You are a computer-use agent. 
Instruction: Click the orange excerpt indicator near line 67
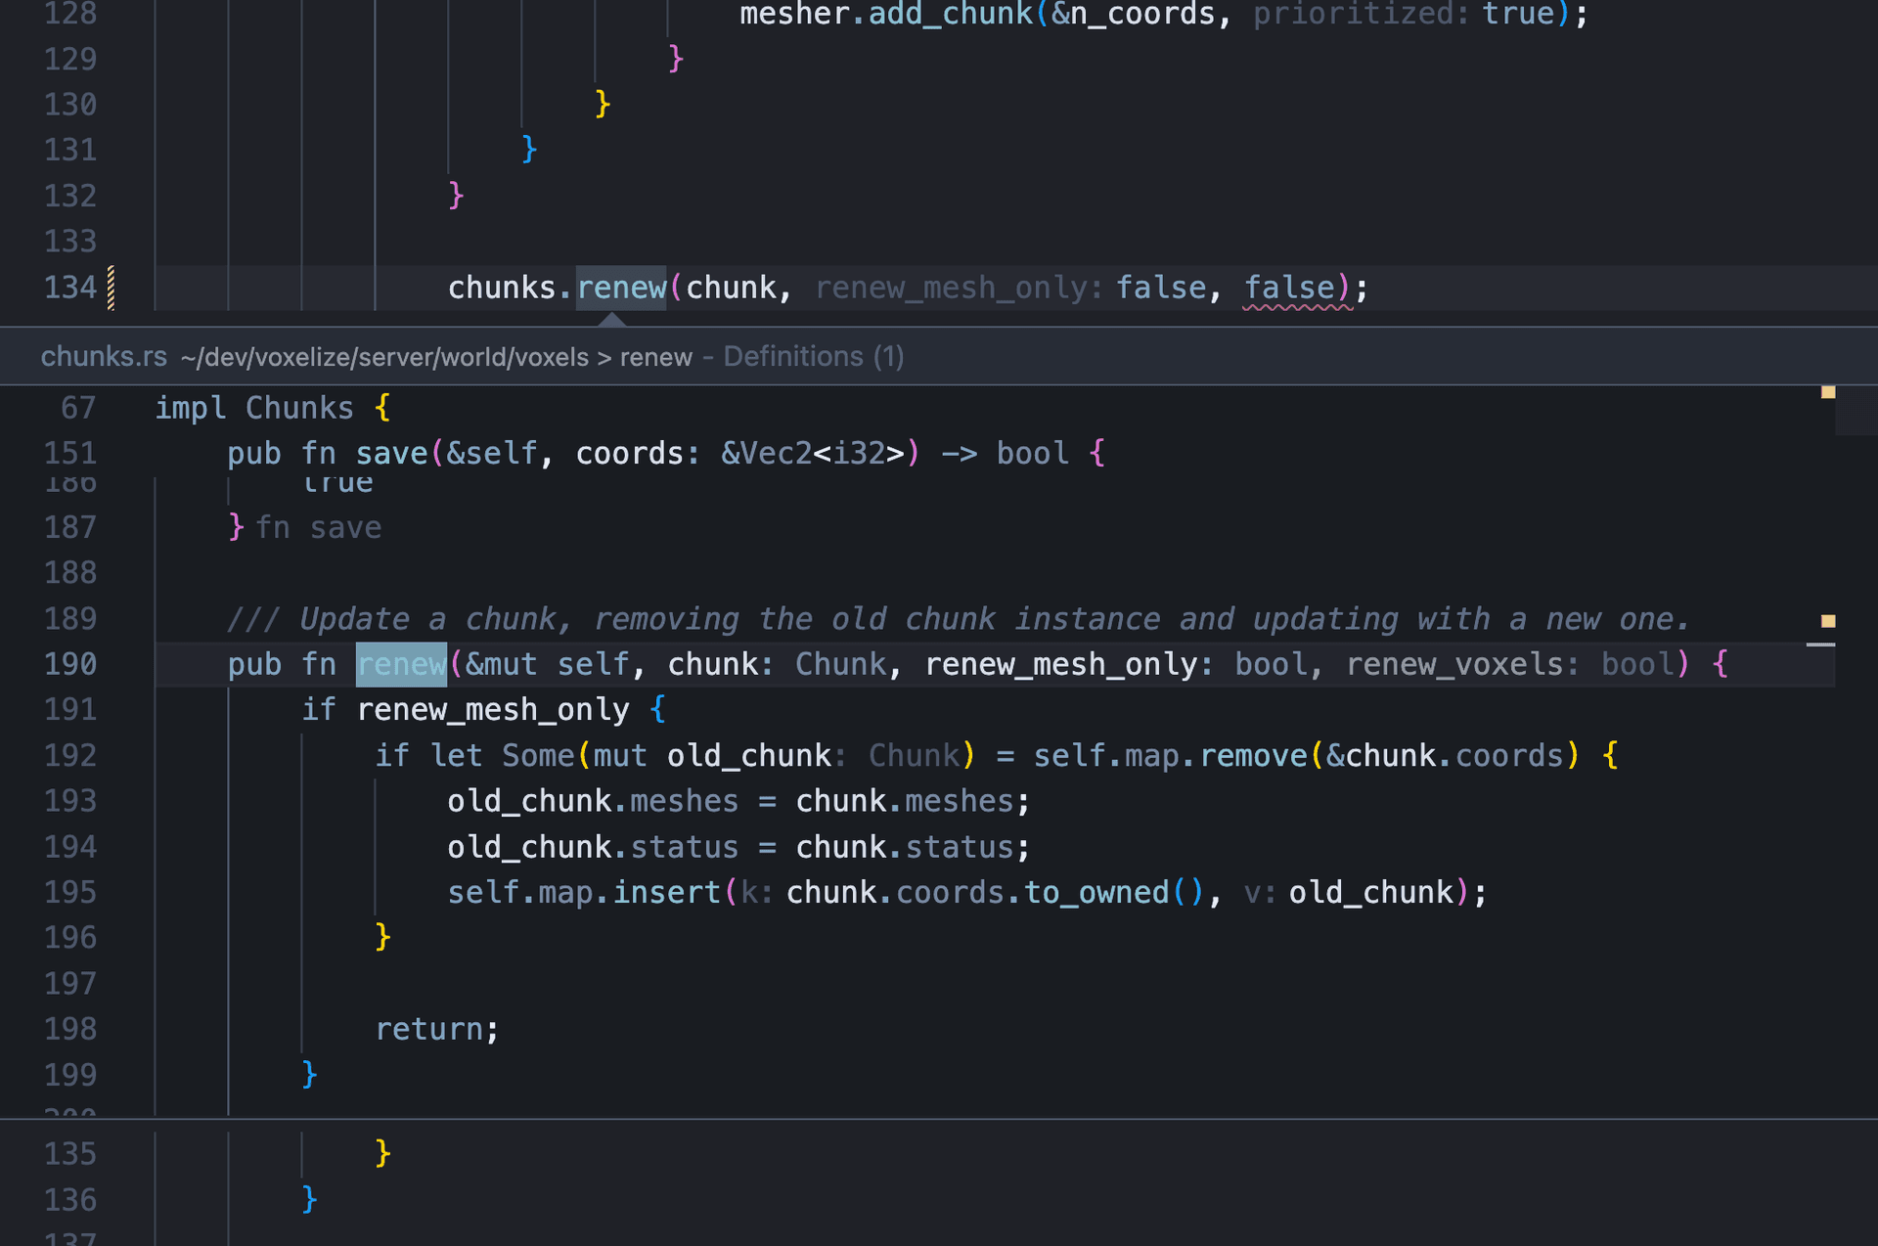pyautogui.click(x=1828, y=392)
